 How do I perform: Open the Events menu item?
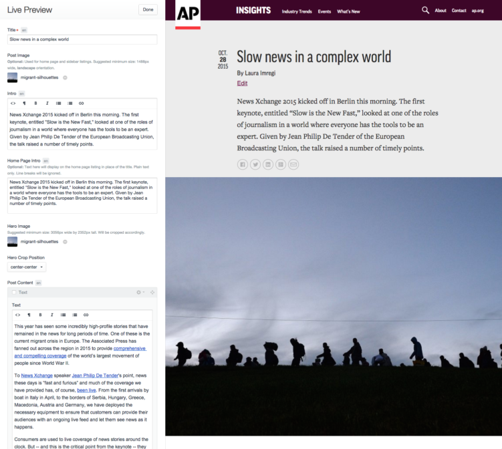324,11
